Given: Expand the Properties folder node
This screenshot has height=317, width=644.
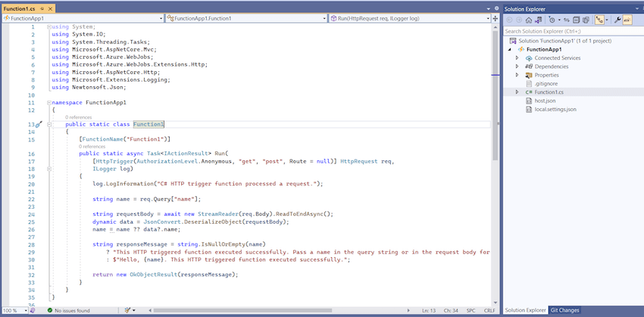Looking at the screenshot, I should [x=517, y=75].
